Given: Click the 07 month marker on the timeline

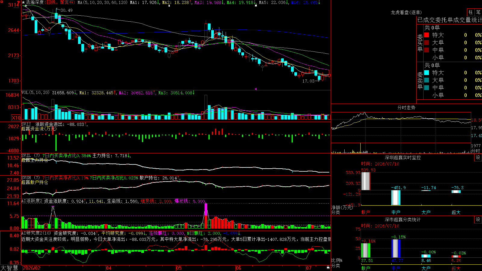Looking at the screenshot, I should (x=309, y=268).
